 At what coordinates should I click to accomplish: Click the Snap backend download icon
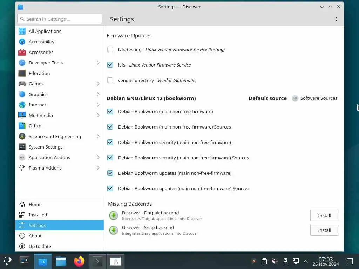tap(114, 230)
